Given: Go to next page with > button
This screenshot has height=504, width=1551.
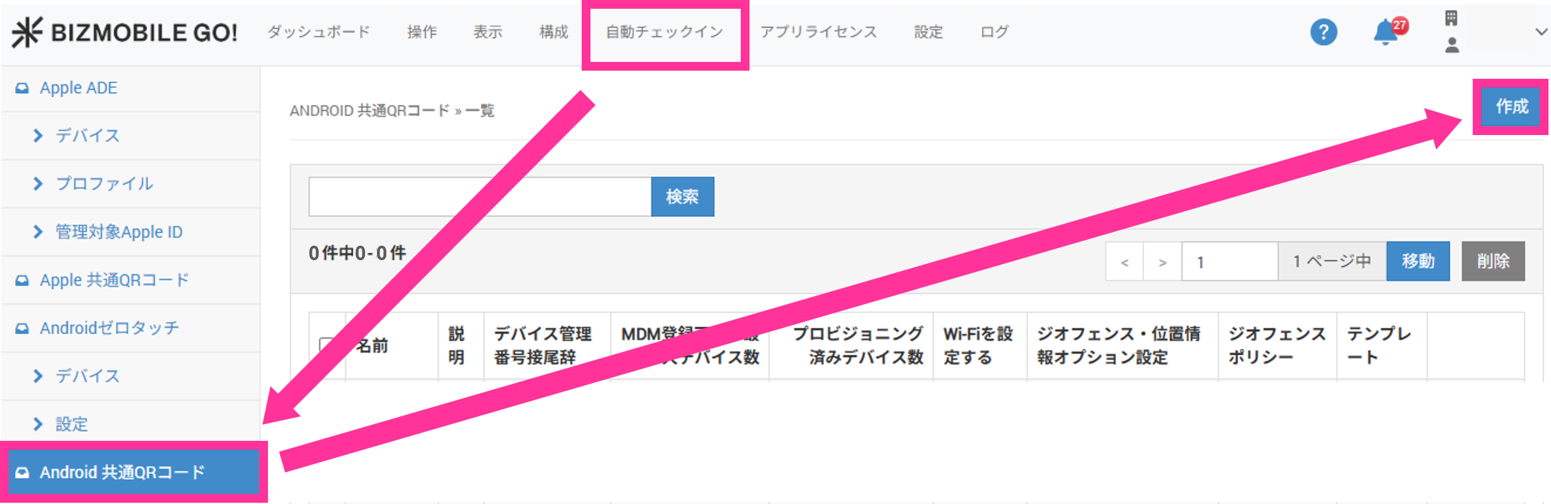Looking at the screenshot, I should coord(1162,262).
